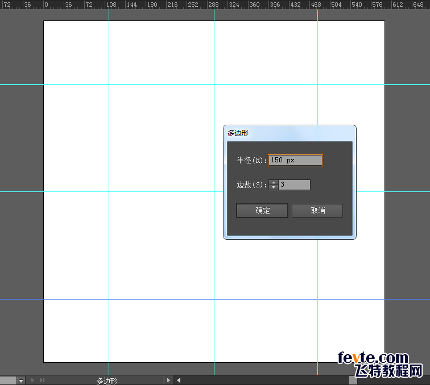Cancel polygon dialog with 取消 button
The width and height of the screenshot is (430, 385).
pyautogui.click(x=317, y=211)
